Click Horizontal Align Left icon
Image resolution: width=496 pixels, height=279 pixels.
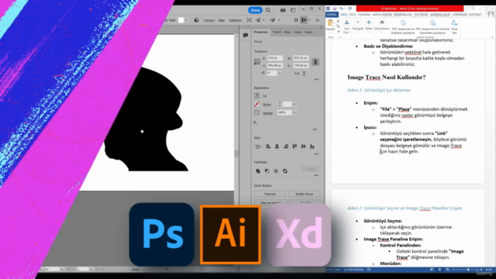coord(268,146)
